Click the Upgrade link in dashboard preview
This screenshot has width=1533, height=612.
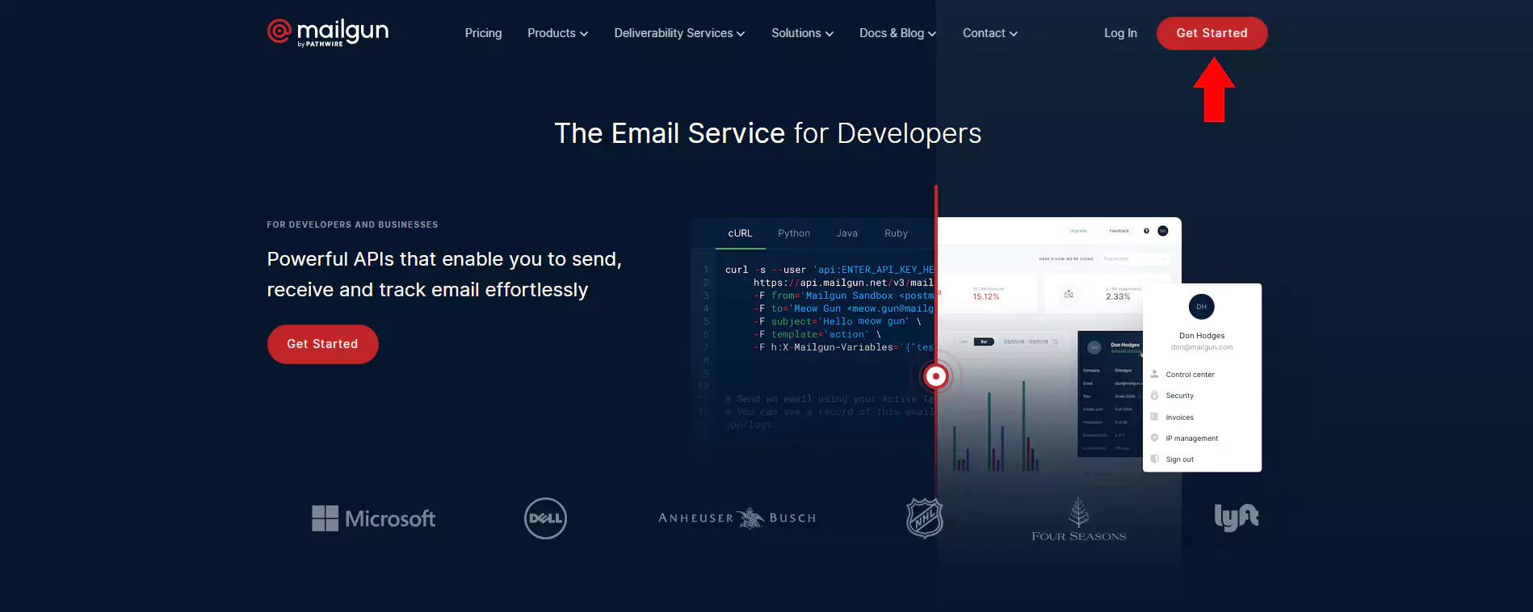tap(1077, 231)
